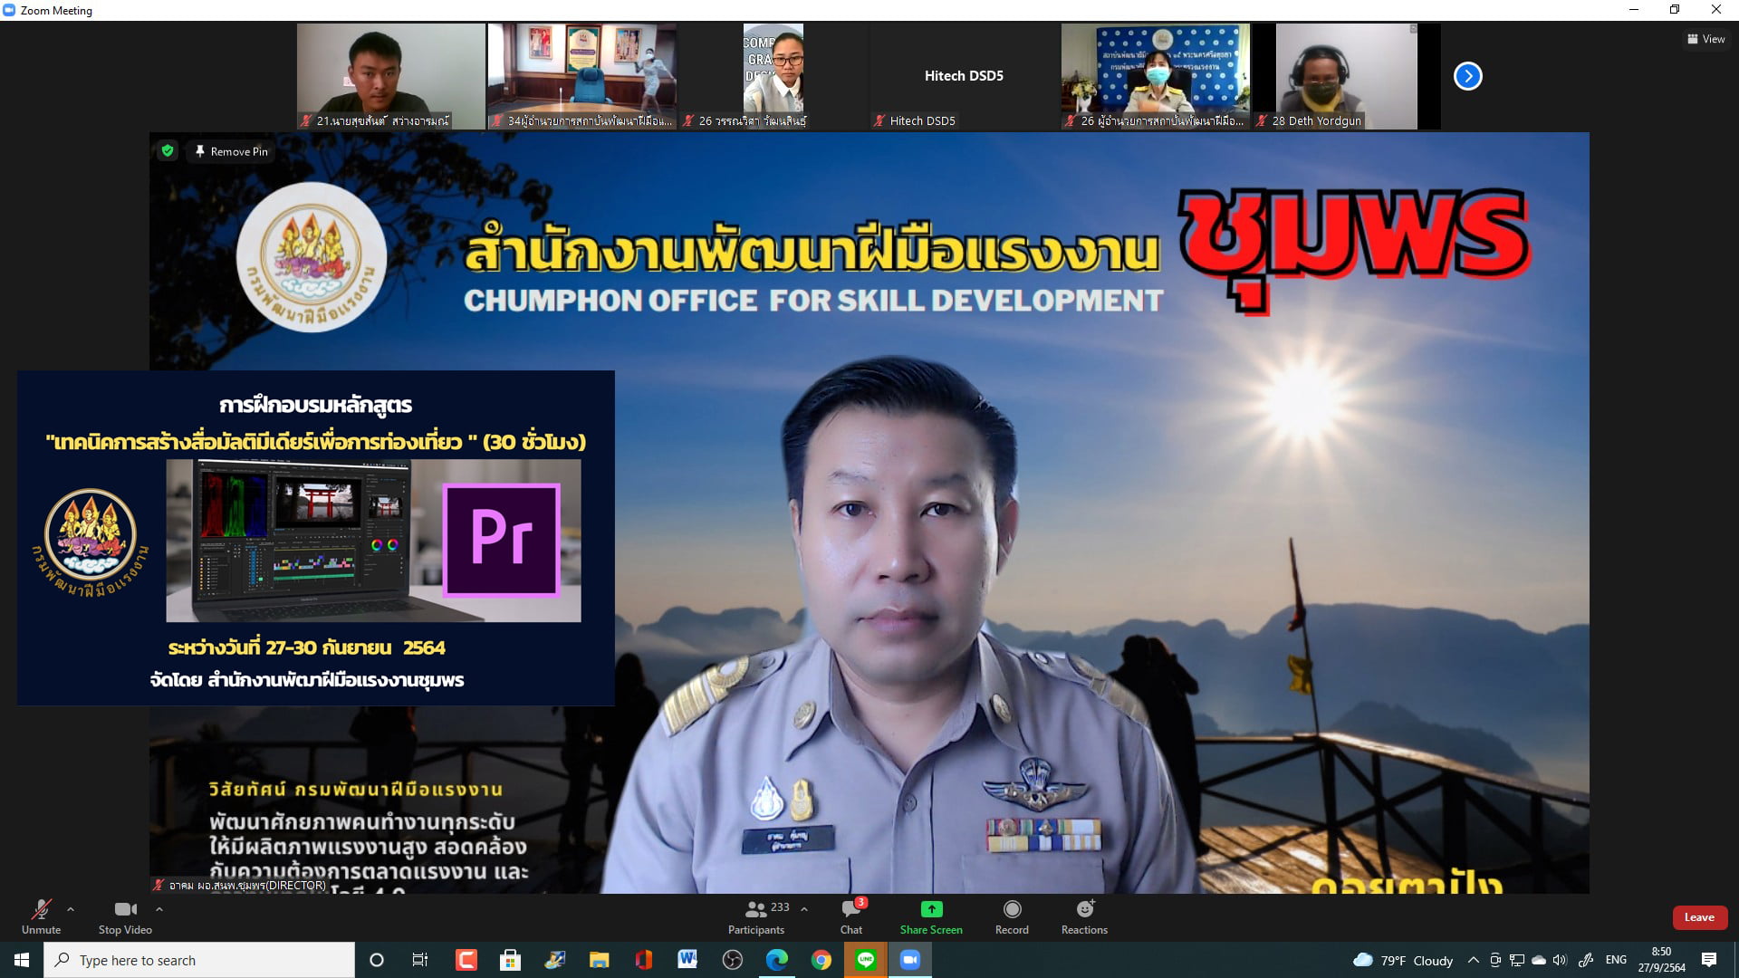
Task: Open Cortana circle on taskbar
Action: pyautogui.click(x=377, y=960)
